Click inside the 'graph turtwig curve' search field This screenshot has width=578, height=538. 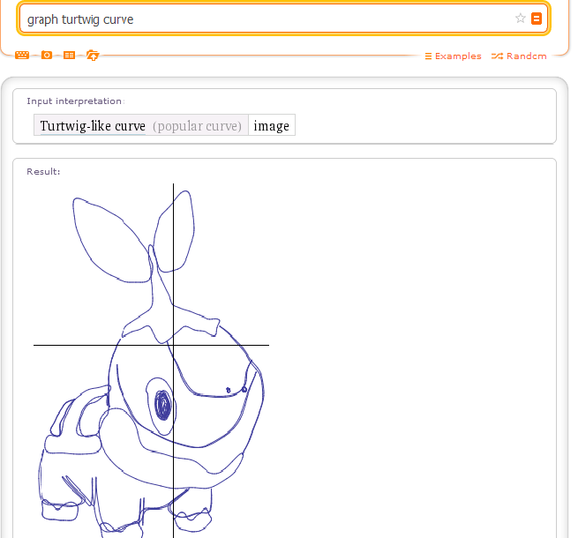coord(265,19)
